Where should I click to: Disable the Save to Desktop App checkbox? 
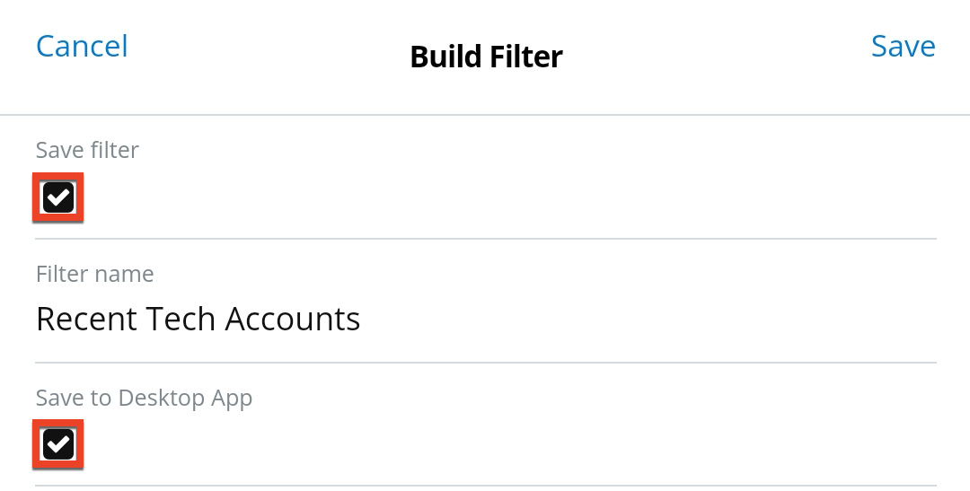coord(58,443)
